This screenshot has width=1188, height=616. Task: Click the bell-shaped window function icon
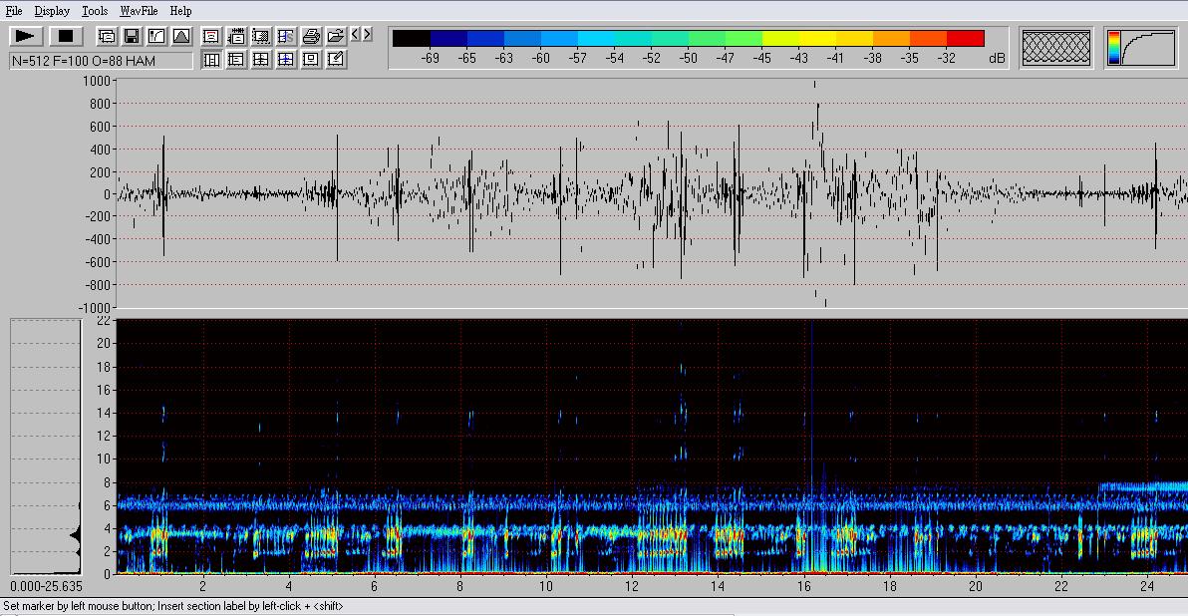click(x=181, y=37)
